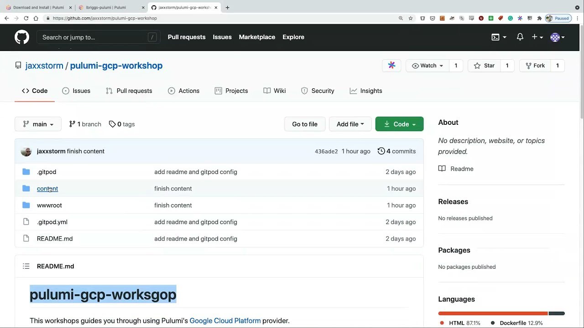Click the wwwroot folder icon
584x328 pixels.
click(x=26, y=205)
